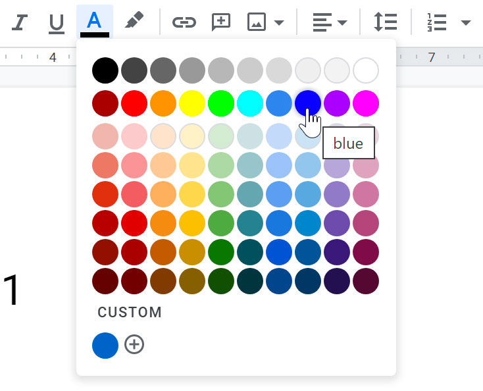Expand the dropdown arrow after numbered list

[x=465, y=23]
